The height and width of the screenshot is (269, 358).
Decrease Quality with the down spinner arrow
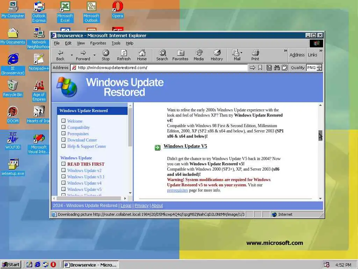320,69
